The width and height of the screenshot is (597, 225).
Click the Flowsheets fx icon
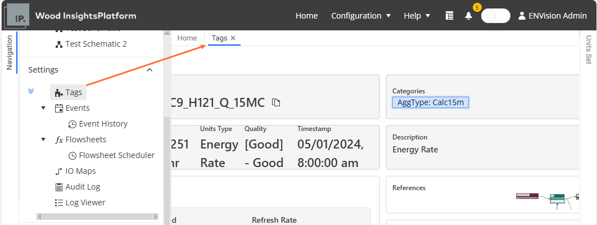point(59,139)
